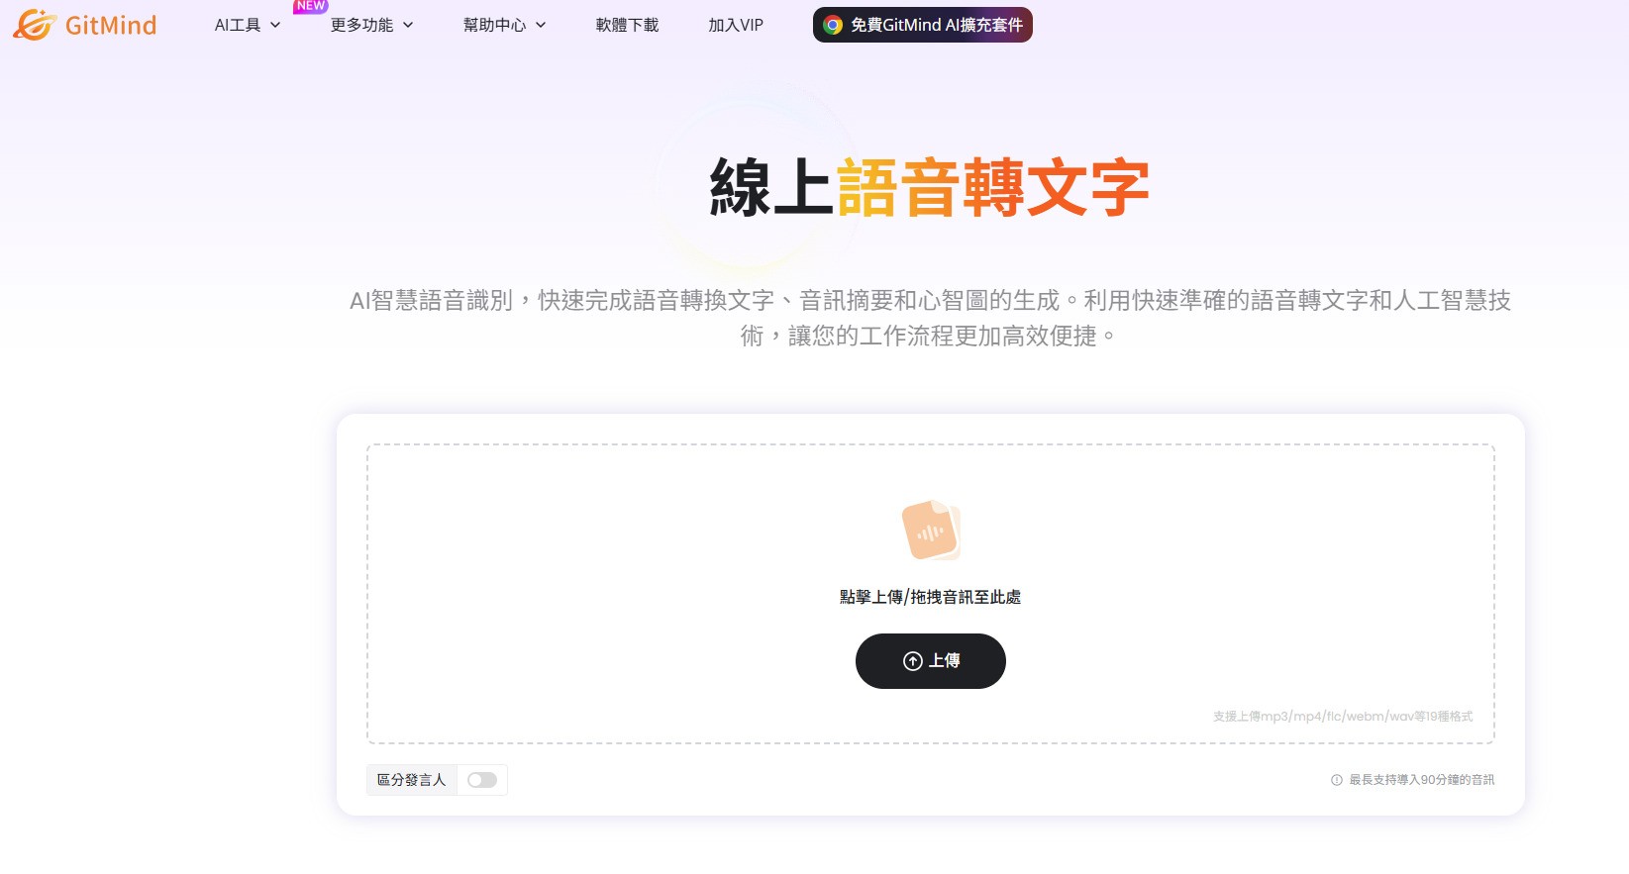Open the 軟體下載 menu item
Viewport: 1629px width, 874px height.
tap(627, 25)
